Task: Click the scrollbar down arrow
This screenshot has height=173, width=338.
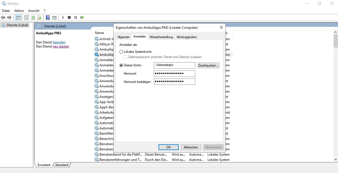Action: point(336,159)
